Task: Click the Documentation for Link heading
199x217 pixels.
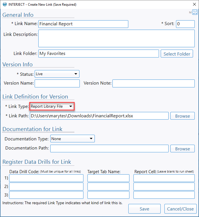Action: [32, 129]
